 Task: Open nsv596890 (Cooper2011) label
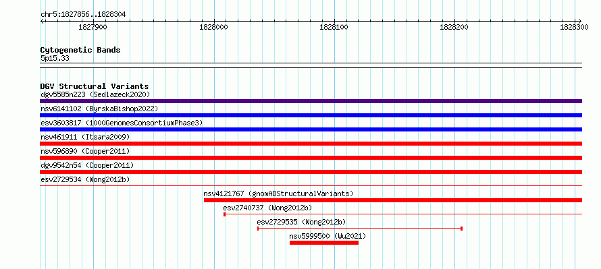point(85,151)
